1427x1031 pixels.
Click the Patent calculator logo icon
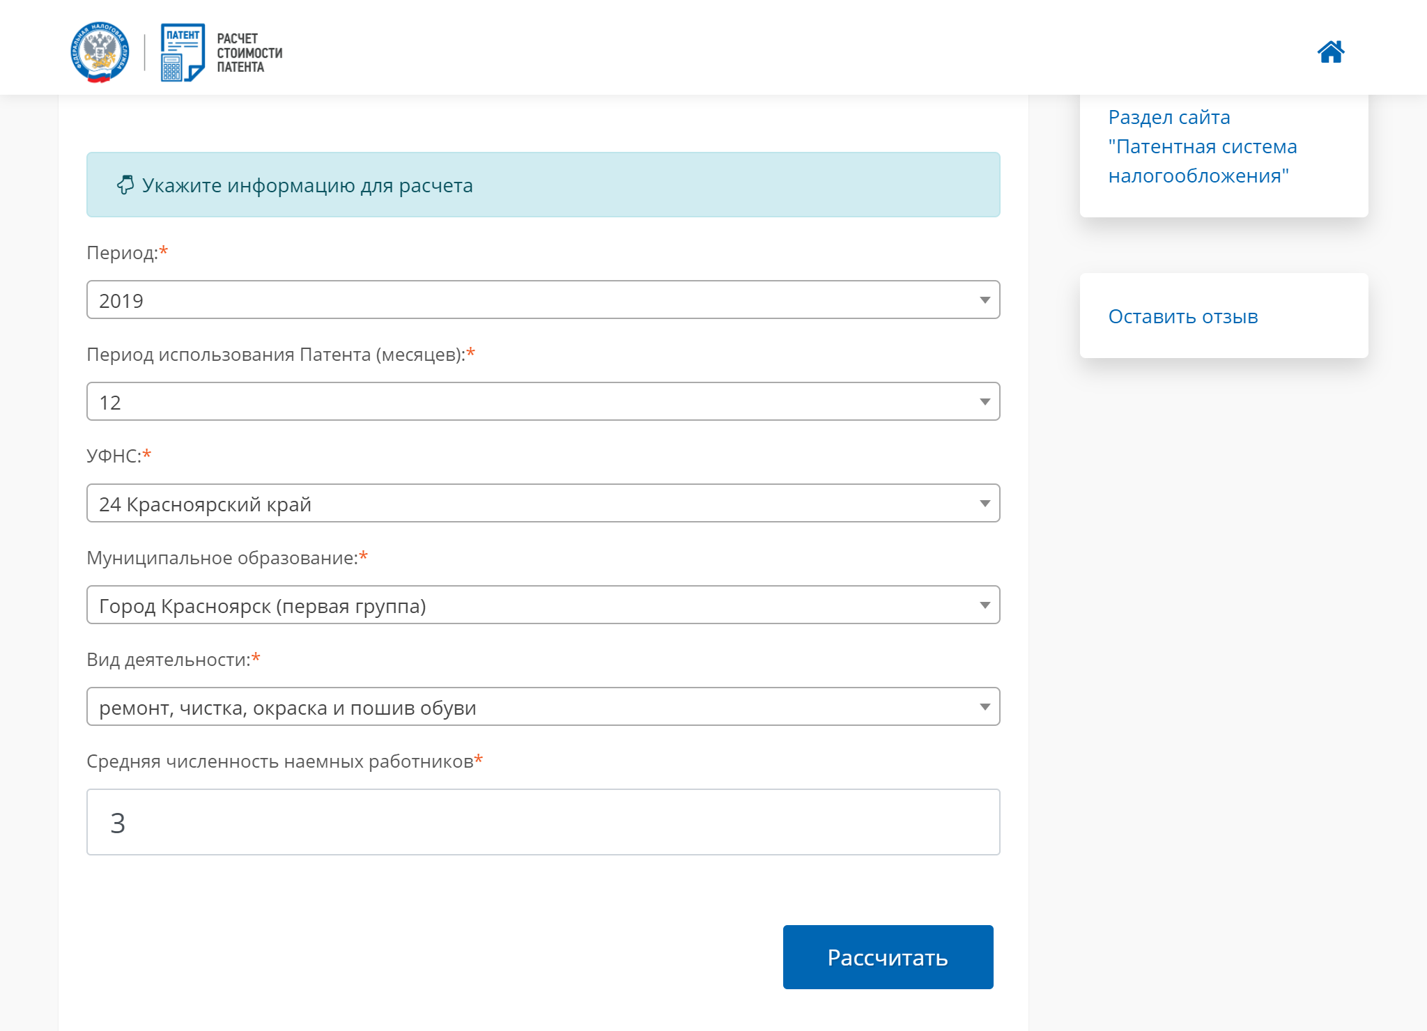183,52
